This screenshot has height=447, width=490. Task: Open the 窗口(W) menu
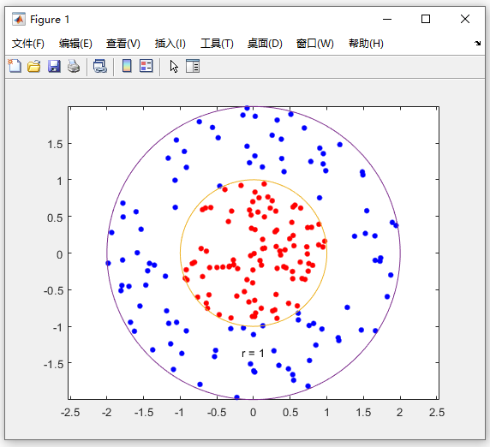(315, 44)
